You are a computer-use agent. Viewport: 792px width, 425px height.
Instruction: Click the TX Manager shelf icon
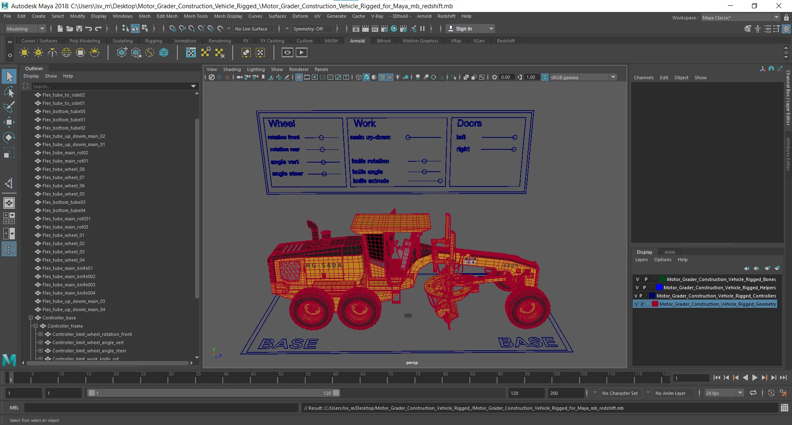[191, 52]
